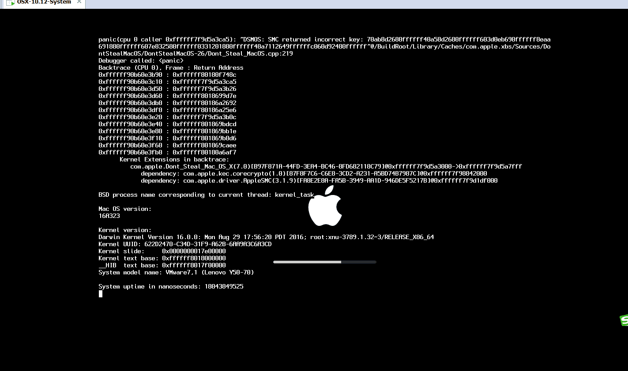Screen dimensions: 628x371
Task: Close the OSX-10.12-System tab
Action: coord(79,2)
